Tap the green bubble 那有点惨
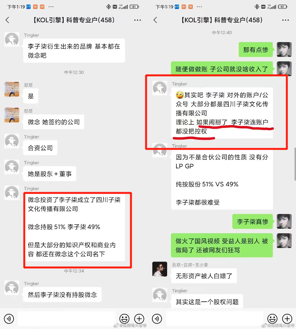The image size is (296, 329). [x=256, y=50]
